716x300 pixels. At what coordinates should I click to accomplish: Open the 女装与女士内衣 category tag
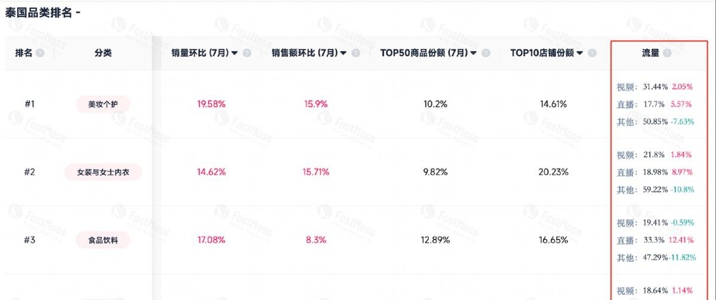point(103,173)
